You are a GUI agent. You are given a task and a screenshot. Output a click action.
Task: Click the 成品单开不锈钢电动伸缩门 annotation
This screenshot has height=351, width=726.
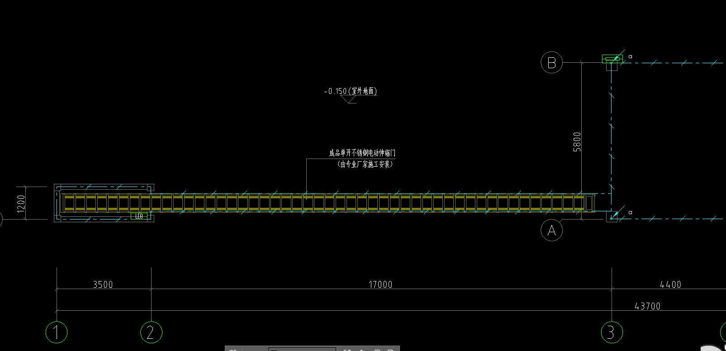[362, 153]
